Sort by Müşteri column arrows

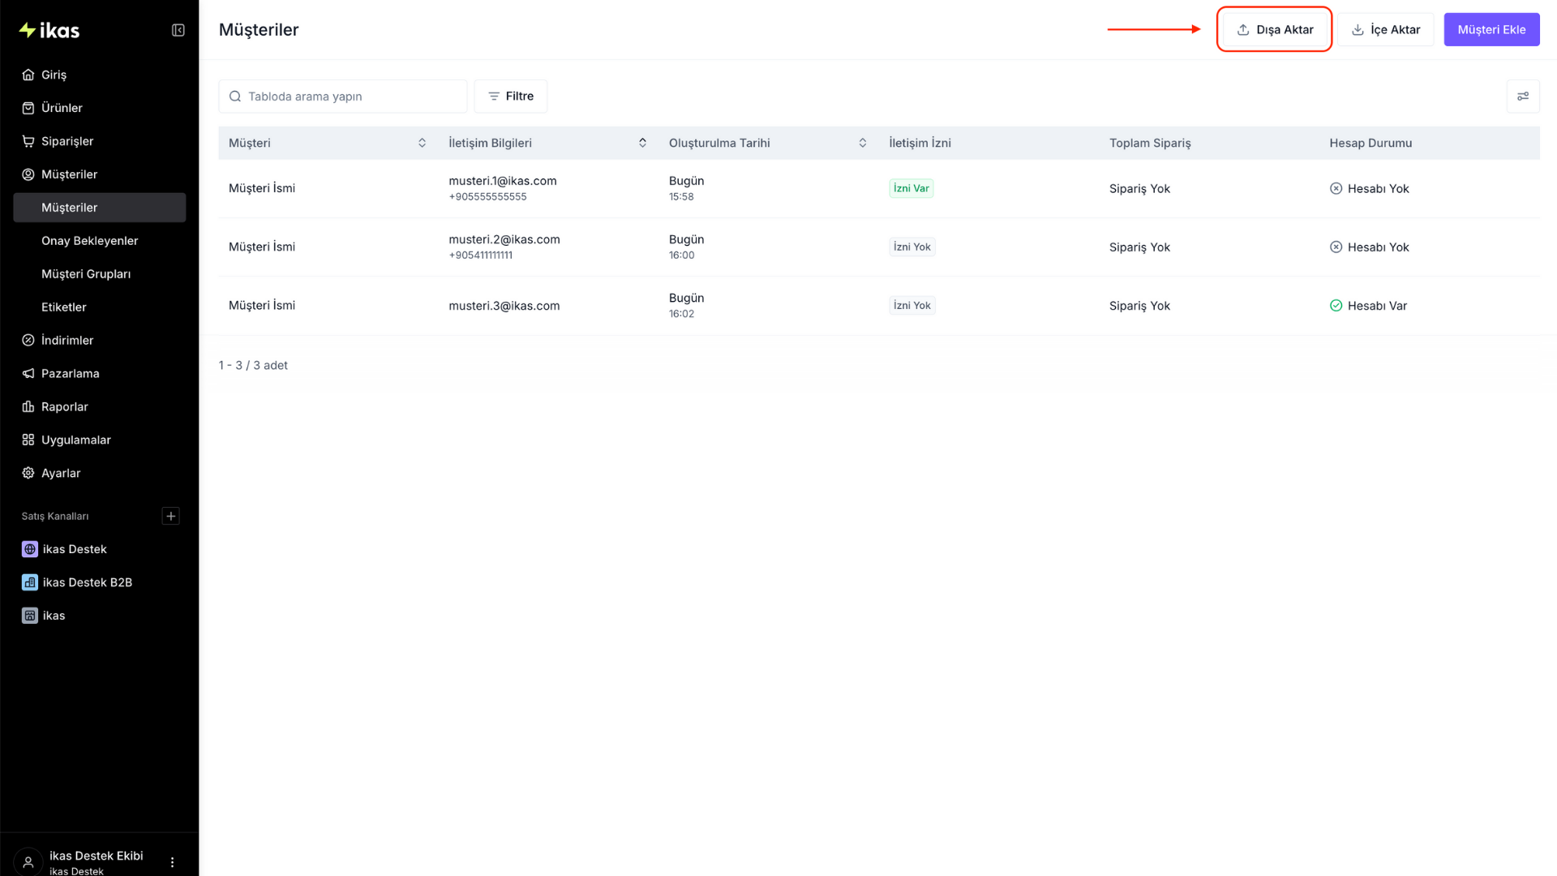(x=422, y=144)
